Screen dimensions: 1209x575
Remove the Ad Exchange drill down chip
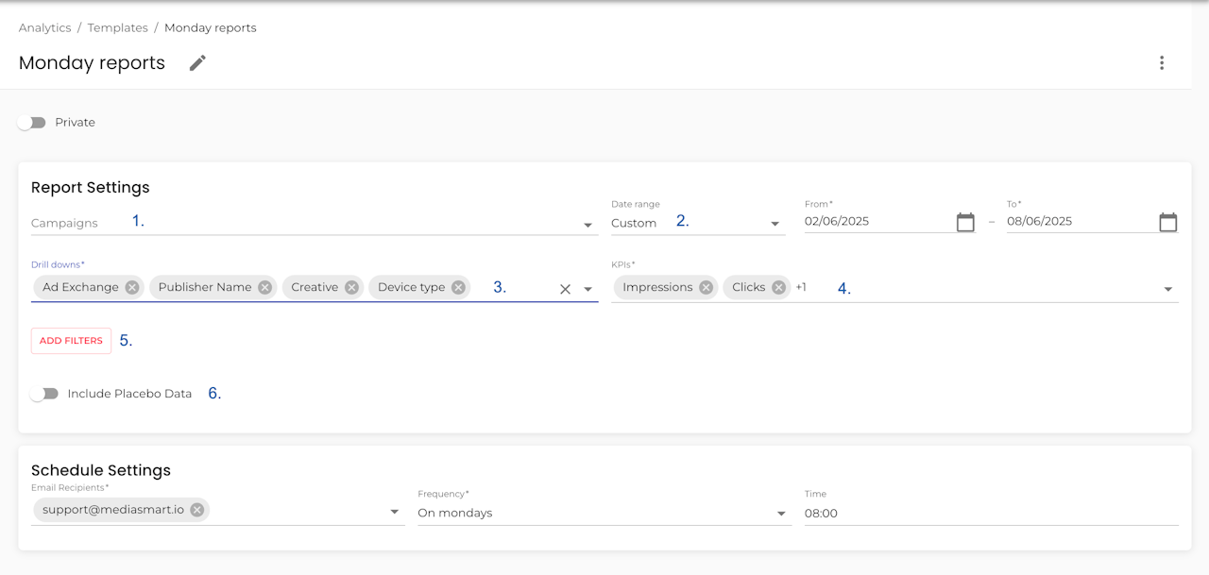click(x=132, y=288)
